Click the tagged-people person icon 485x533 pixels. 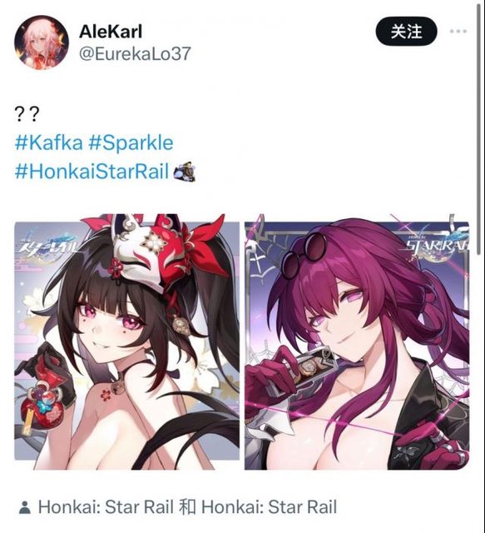tap(24, 507)
